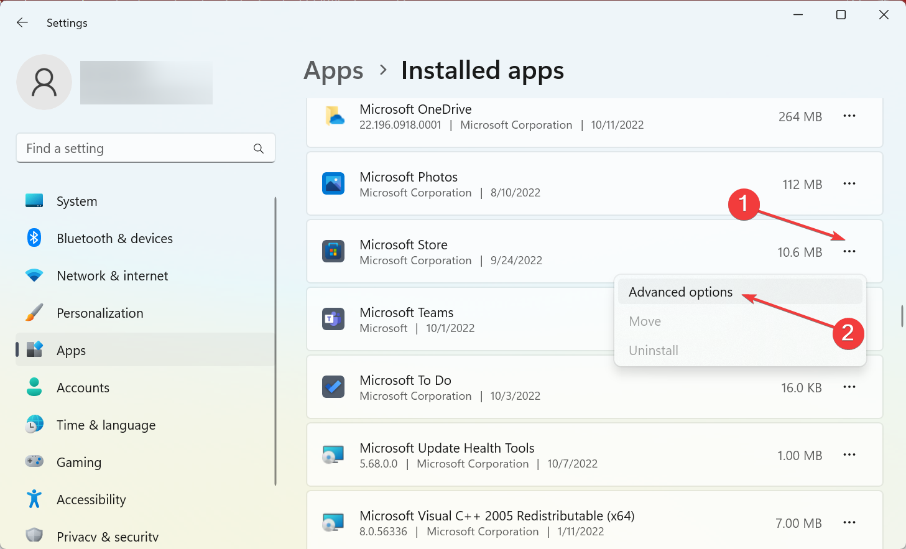Open Accessibility settings category
The width and height of the screenshot is (906, 549).
[145, 500]
